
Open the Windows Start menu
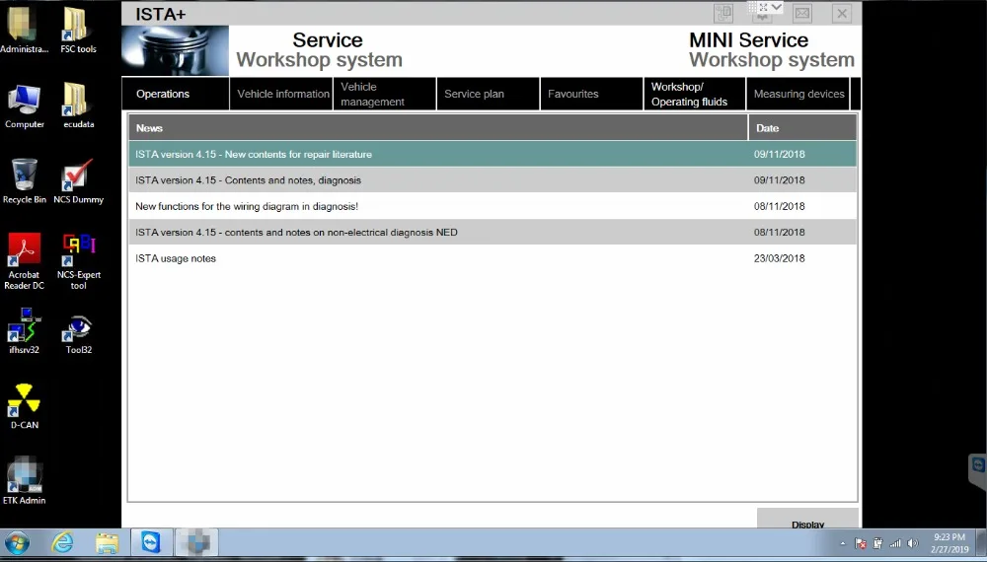pyautogui.click(x=17, y=542)
